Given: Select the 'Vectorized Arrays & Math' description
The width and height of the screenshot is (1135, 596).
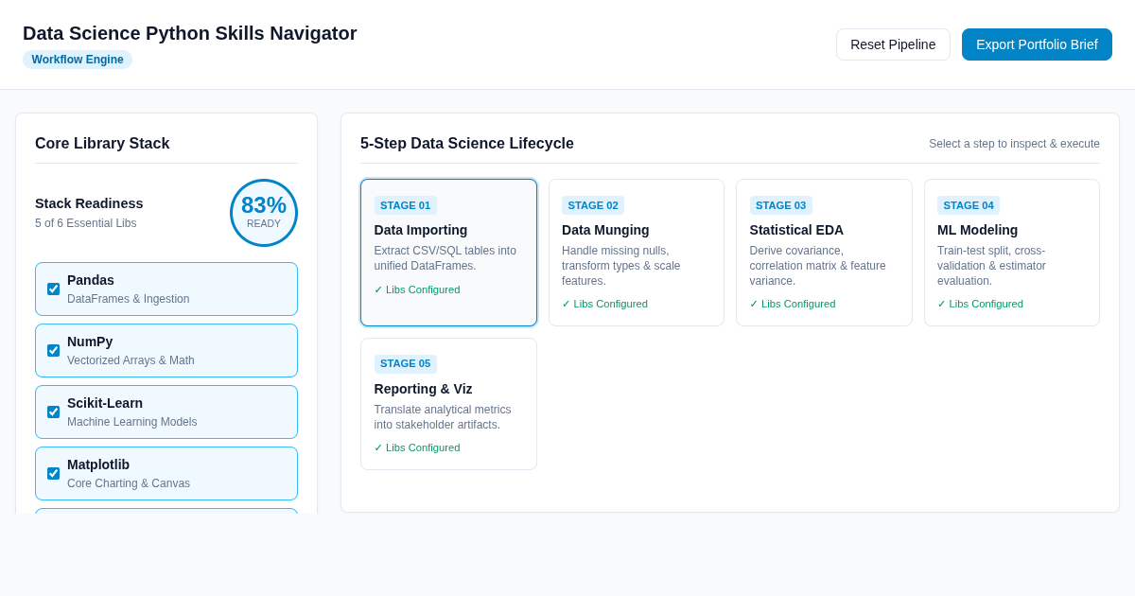Looking at the screenshot, I should 131,360.
